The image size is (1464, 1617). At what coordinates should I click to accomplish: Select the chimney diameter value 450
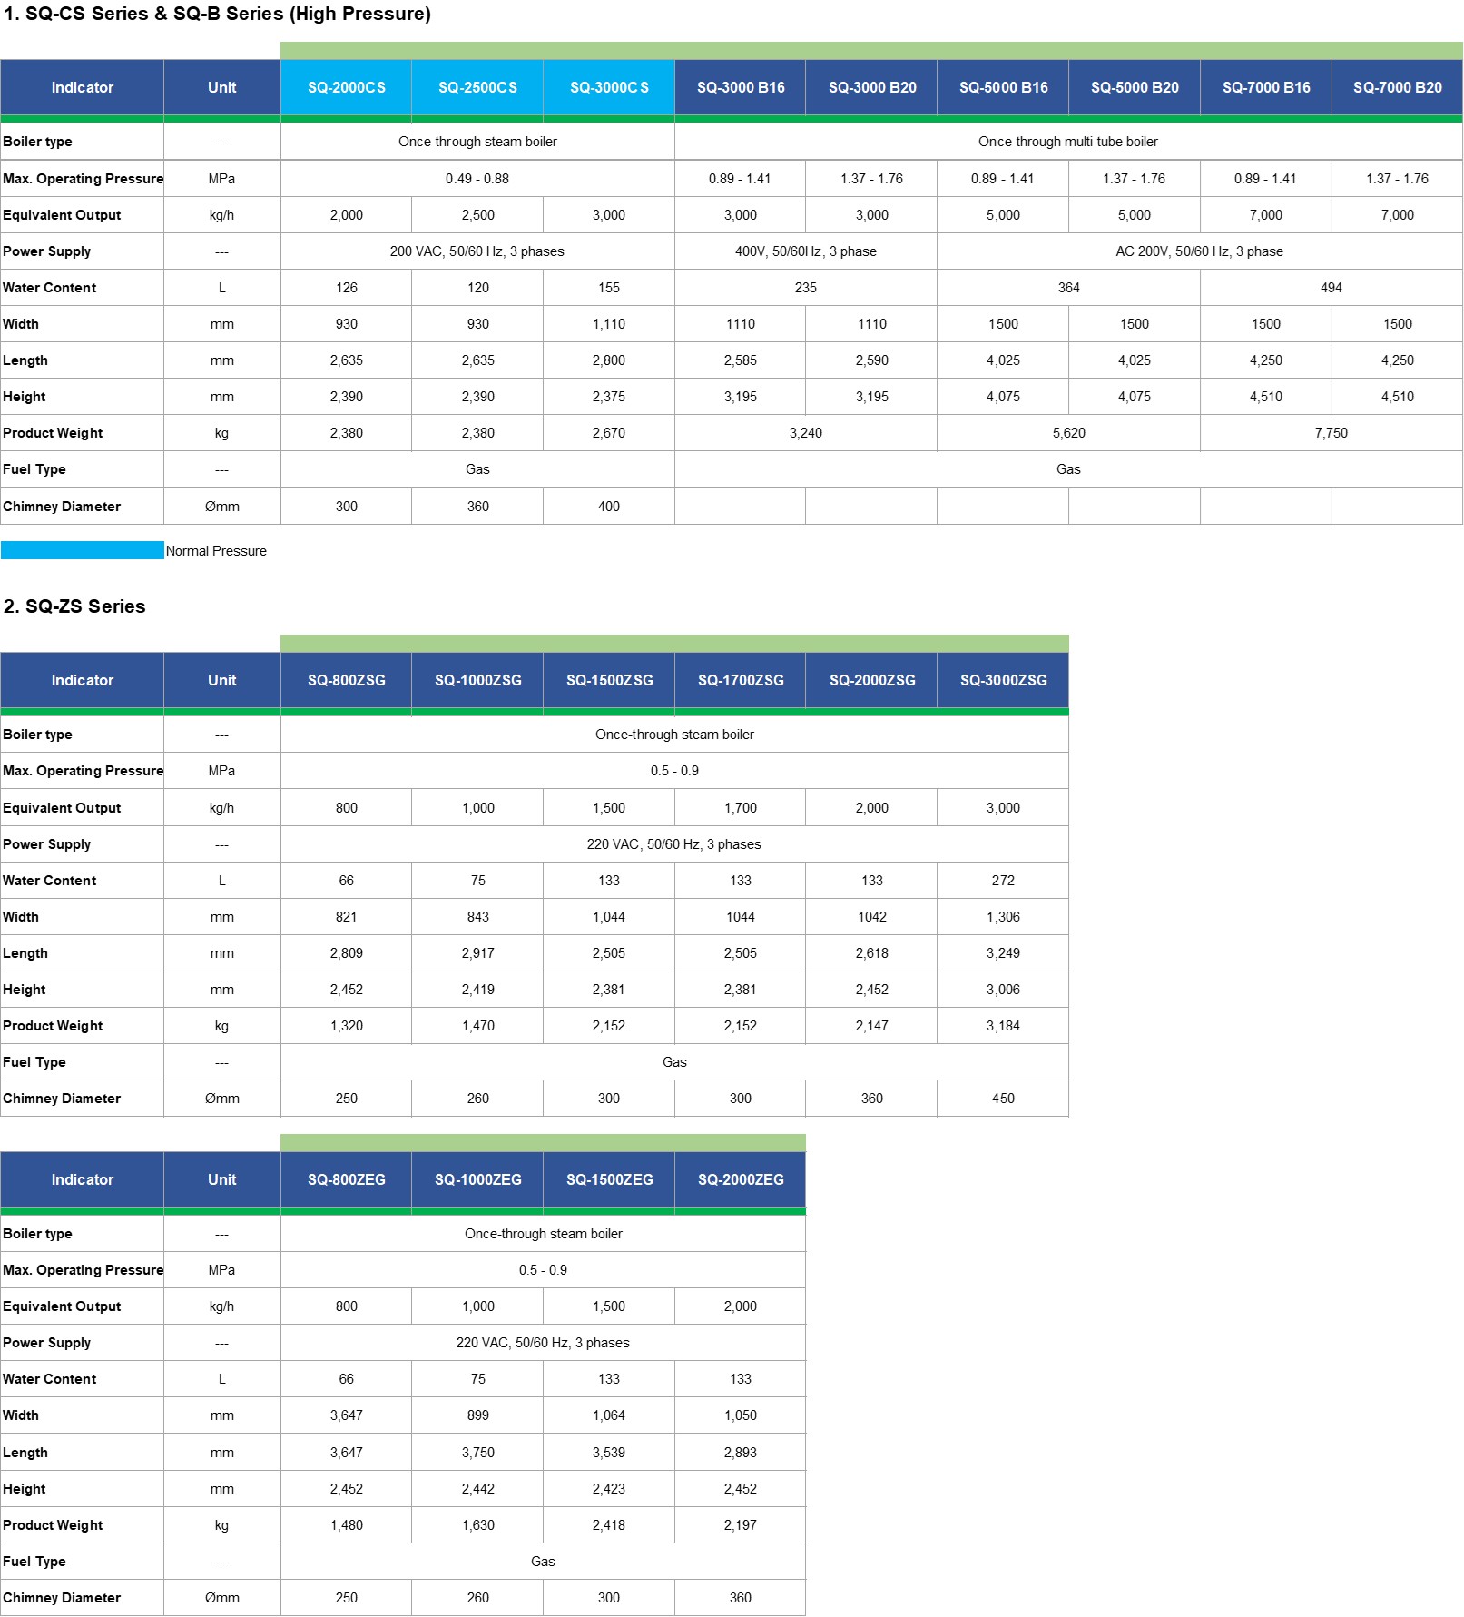1003,1099
